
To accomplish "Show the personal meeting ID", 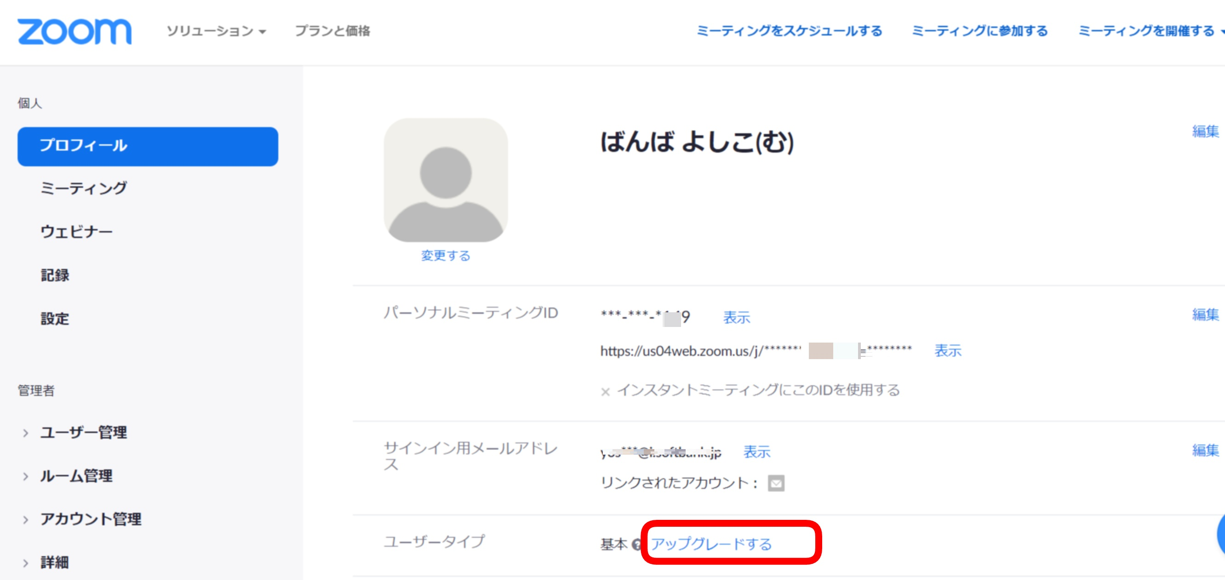I will tap(736, 317).
